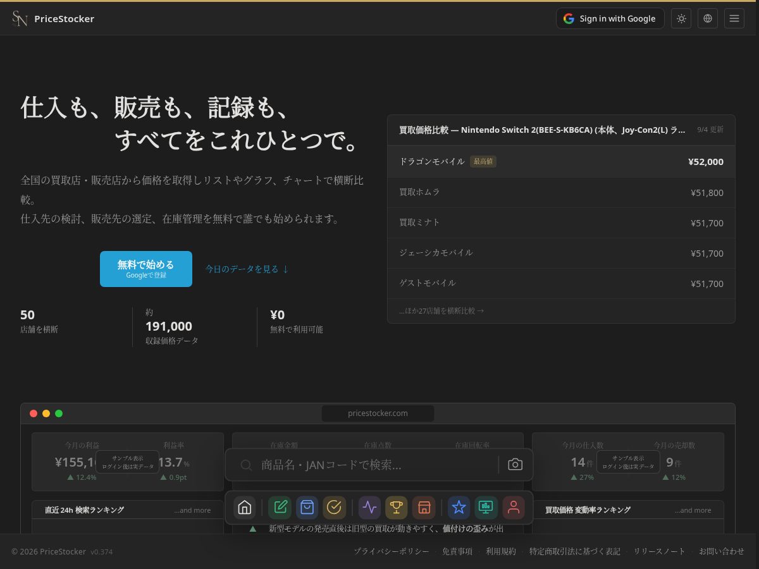Click …and more beside 変動率ランキング
This screenshot has height=569, width=759.
click(693, 510)
